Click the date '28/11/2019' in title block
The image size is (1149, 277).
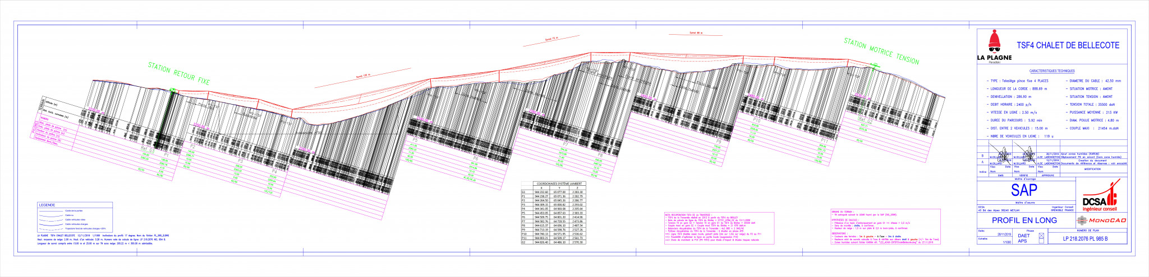pyautogui.click(x=1004, y=234)
